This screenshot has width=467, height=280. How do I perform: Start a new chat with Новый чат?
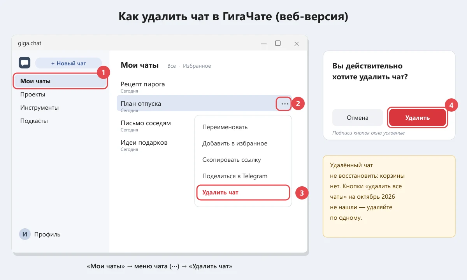68,63
